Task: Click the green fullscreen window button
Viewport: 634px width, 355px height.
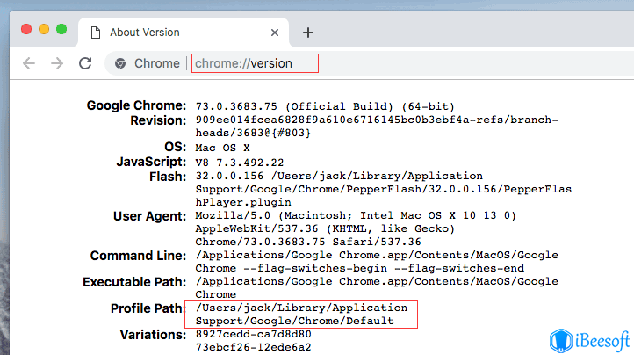Action: point(61,29)
